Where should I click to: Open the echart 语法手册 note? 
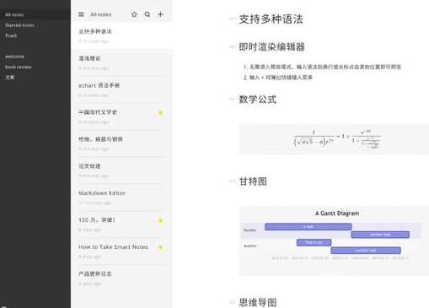pyautogui.click(x=121, y=89)
